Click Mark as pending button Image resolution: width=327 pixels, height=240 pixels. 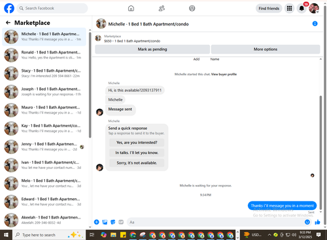[x=152, y=50]
